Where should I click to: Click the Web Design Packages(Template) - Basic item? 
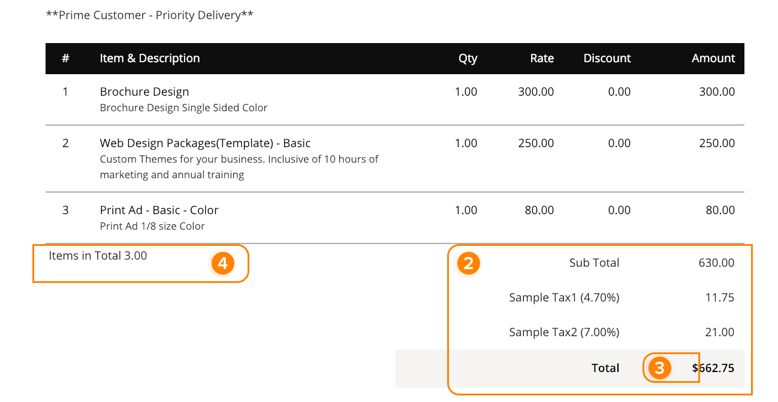tap(205, 144)
